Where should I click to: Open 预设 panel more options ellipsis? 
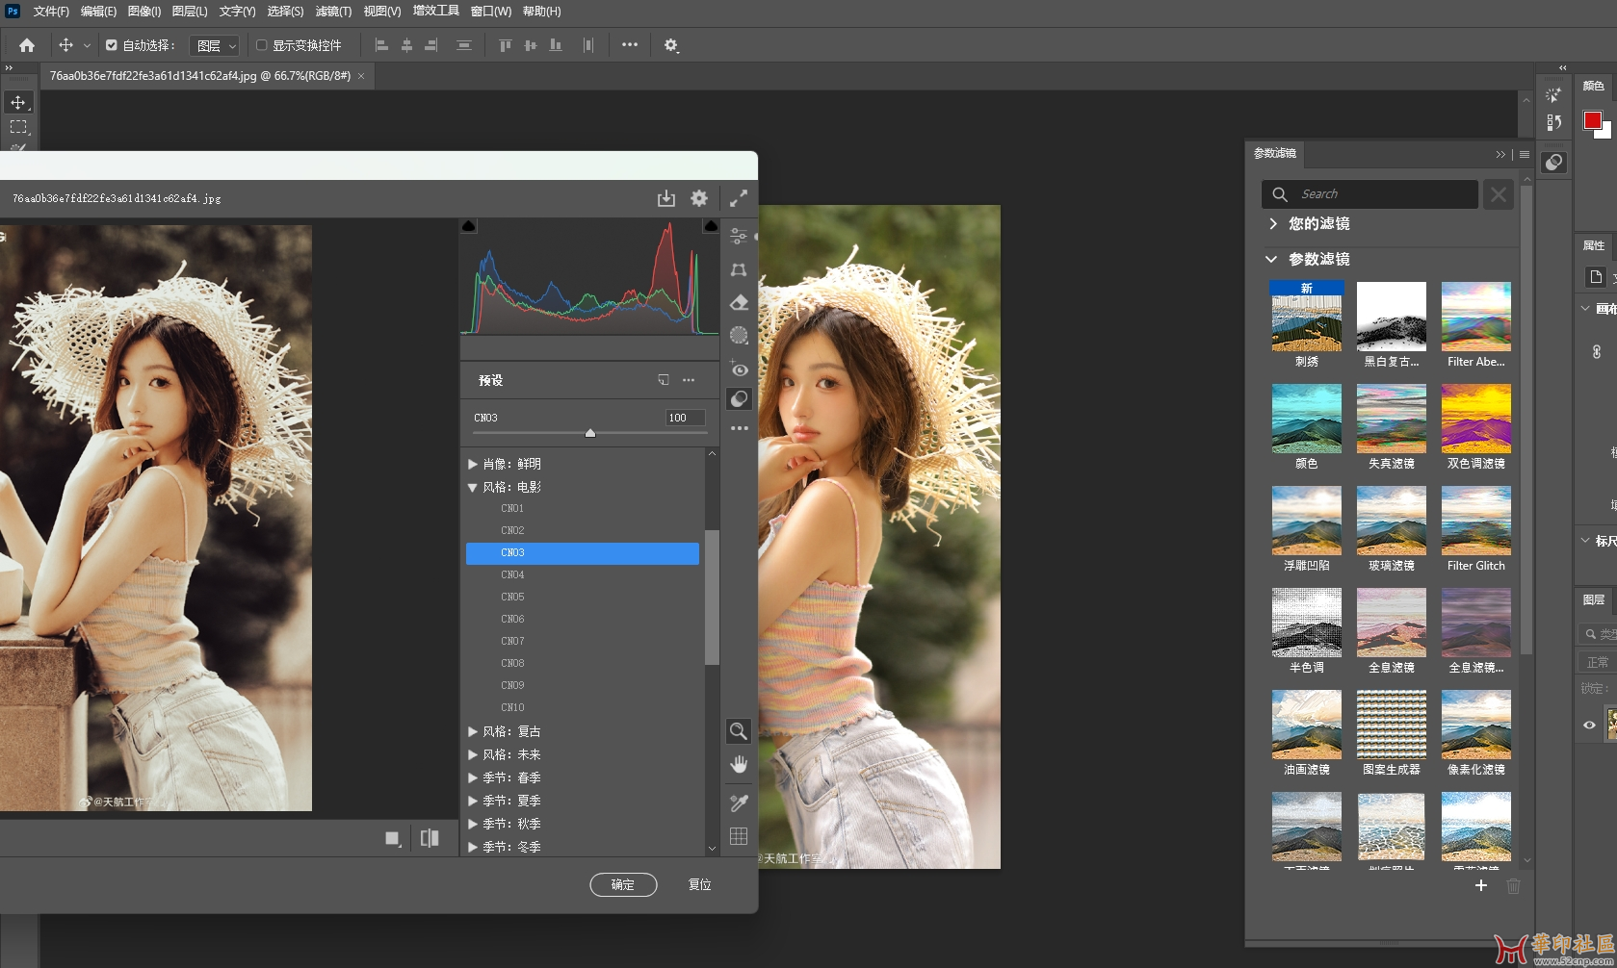[689, 380]
